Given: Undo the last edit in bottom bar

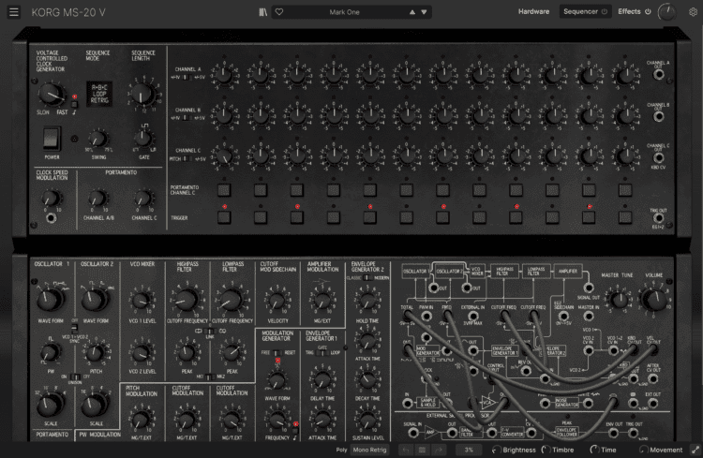Looking at the screenshot, I should pyautogui.click(x=406, y=450).
